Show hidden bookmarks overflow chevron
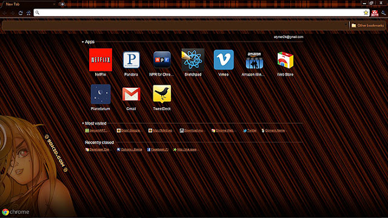This screenshot has height=218, width=388. [x=346, y=25]
